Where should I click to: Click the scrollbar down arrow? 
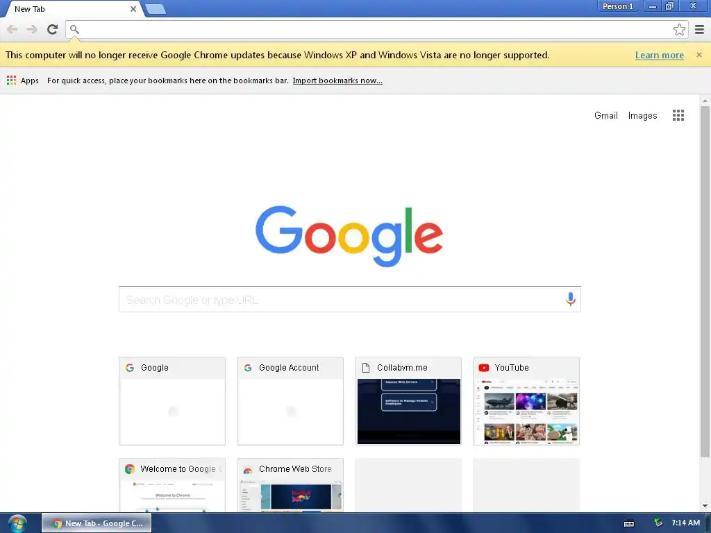(x=705, y=506)
